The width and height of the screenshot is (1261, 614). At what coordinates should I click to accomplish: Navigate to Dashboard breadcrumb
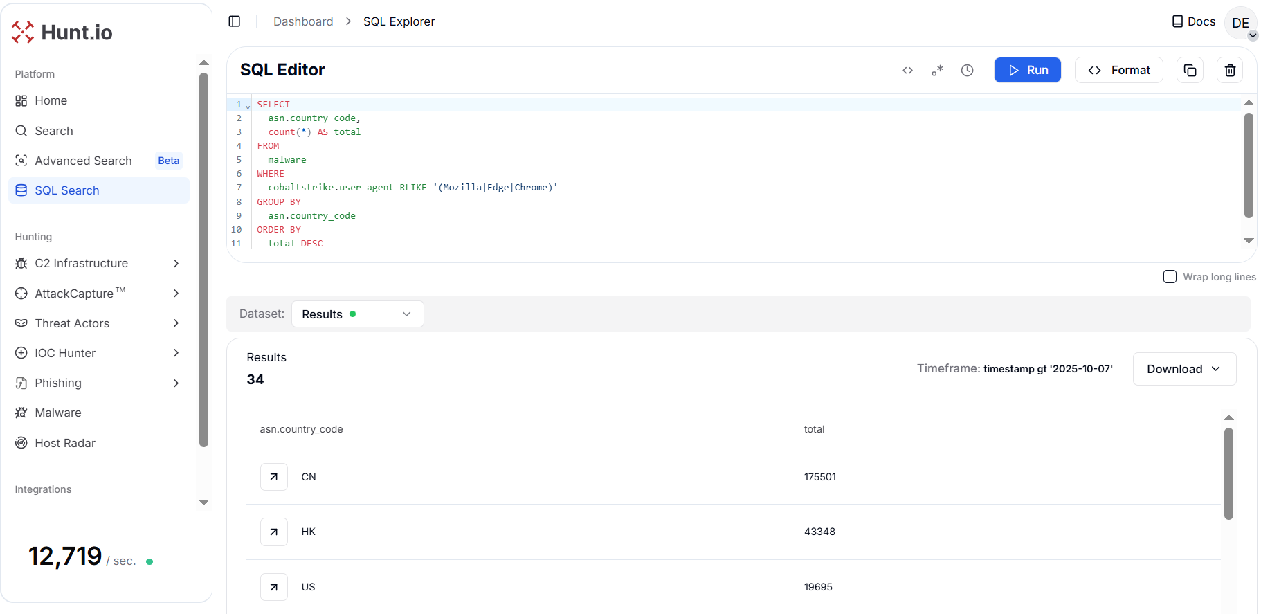(x=303, y=21)
